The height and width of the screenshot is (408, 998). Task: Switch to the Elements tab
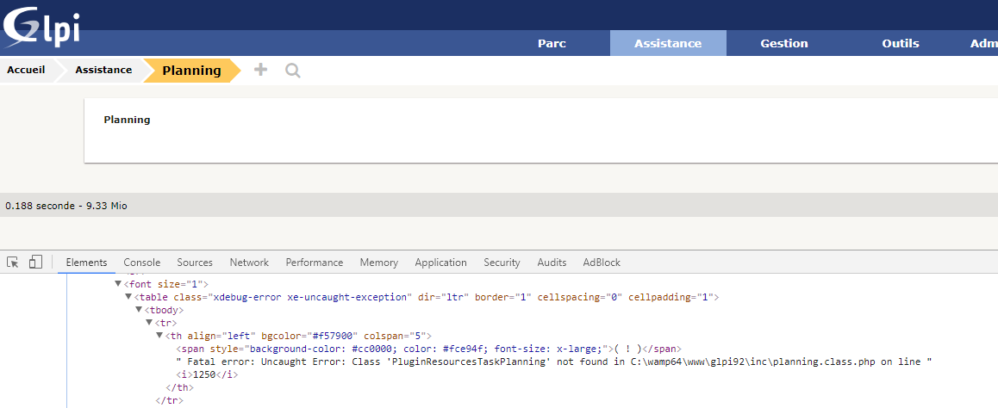(86, 263)
